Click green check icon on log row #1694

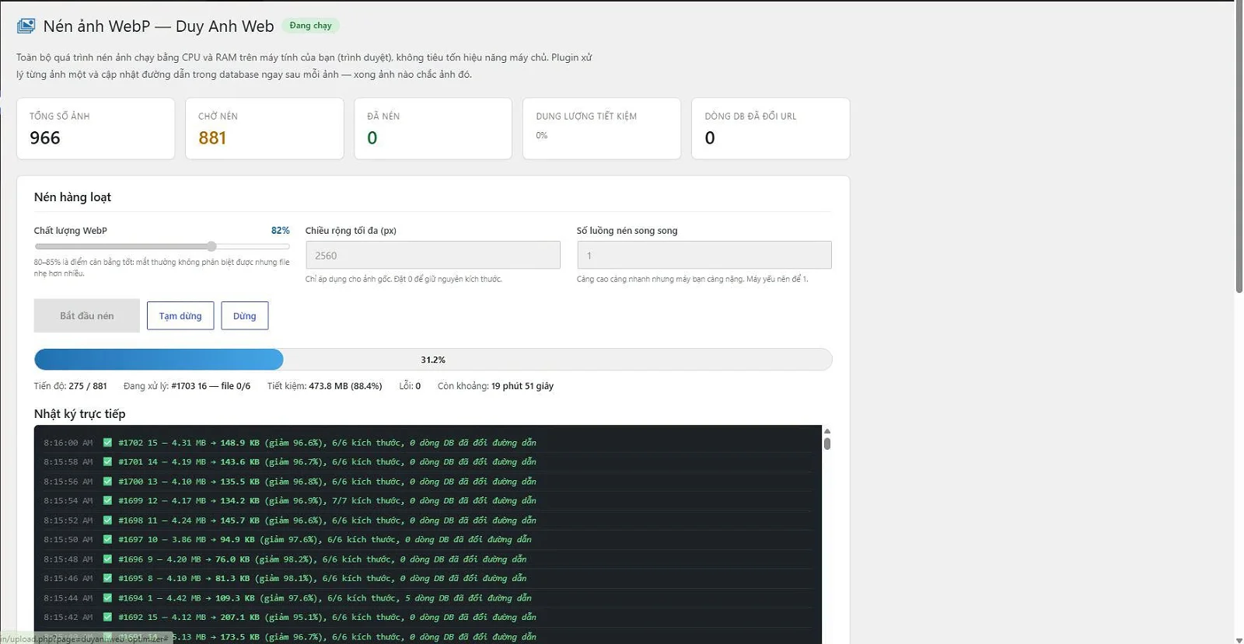click(x=108, y=598)
